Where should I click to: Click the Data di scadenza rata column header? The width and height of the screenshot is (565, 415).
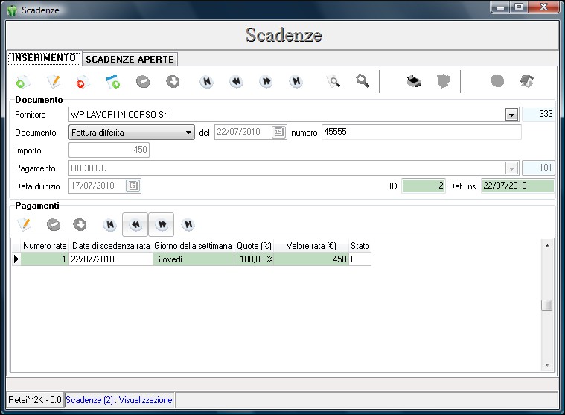click(111, 246)
